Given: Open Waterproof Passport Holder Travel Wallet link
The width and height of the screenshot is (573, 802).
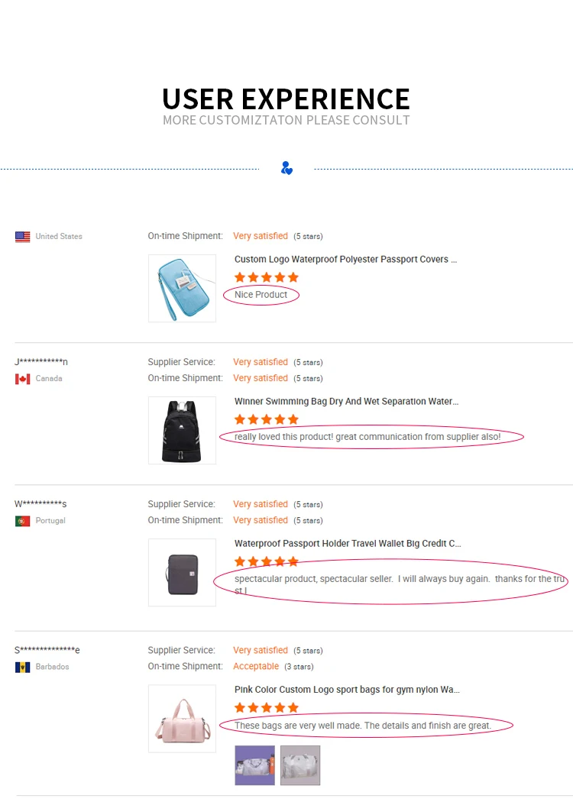Looking at the screenshot, I should (348, 544).
